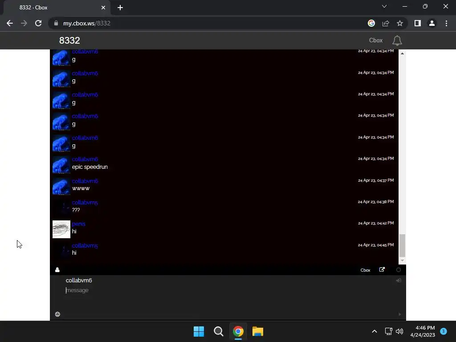Image resolution: width=456 pixels, height=342 pixels.
Task: Click username on 'epic speedrun' message
Action: (85, 159)
